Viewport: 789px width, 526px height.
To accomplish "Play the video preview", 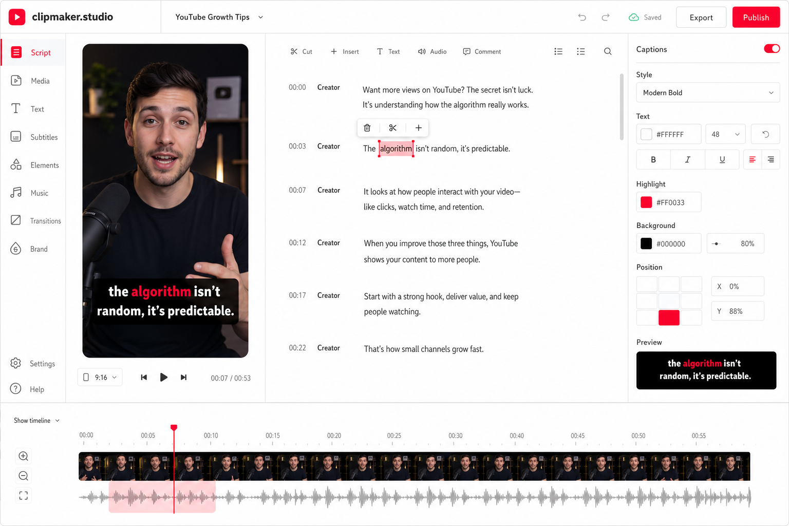I will tap(164, 378).
